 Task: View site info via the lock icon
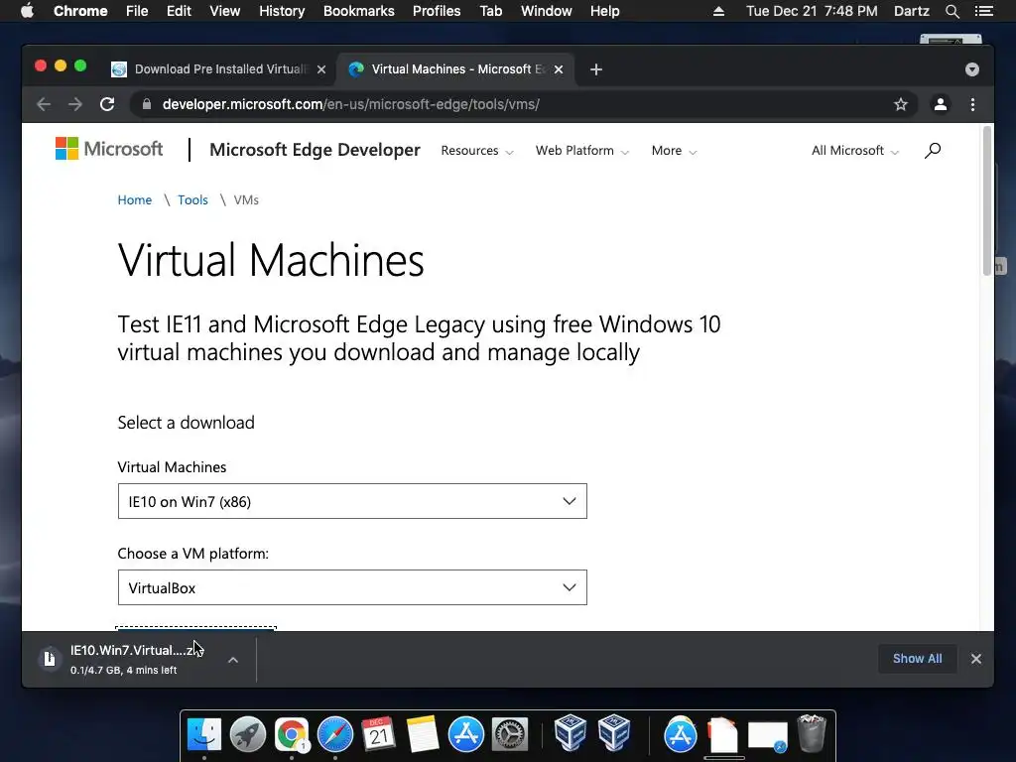[x=147, y=104]
